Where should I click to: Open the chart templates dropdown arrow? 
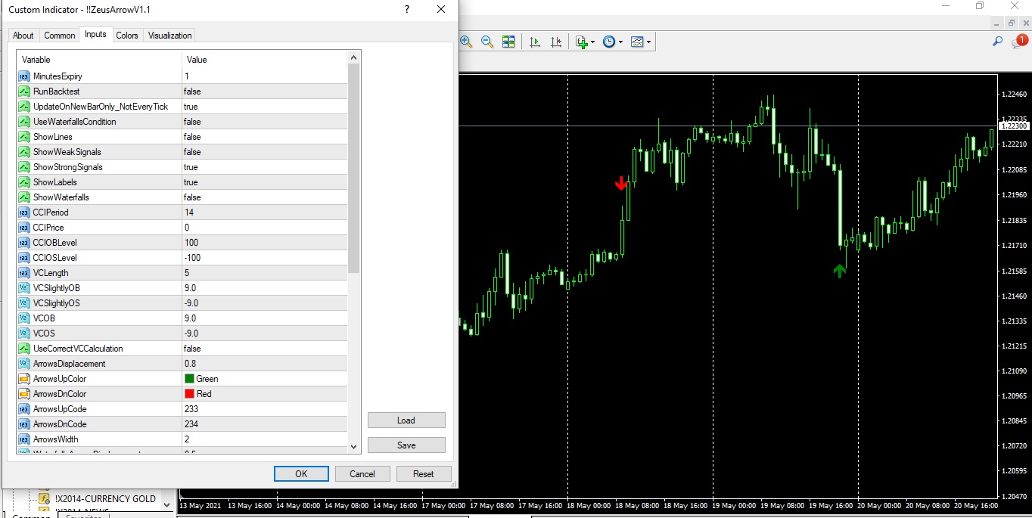click(648, 42)
